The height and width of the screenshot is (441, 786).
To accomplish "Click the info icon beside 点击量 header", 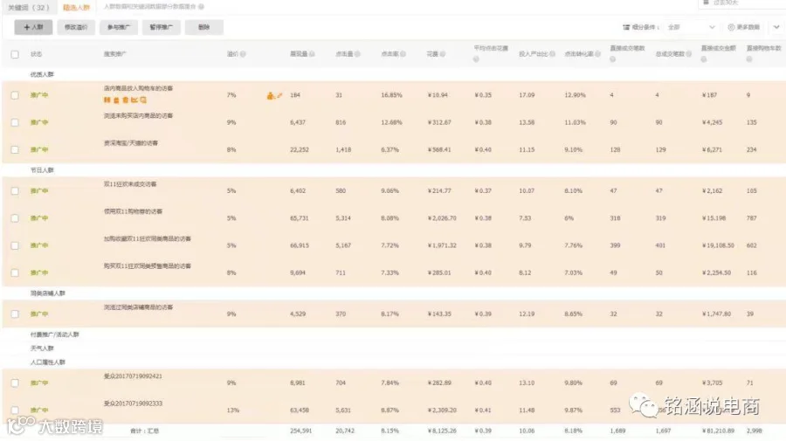I will [357, 54].
